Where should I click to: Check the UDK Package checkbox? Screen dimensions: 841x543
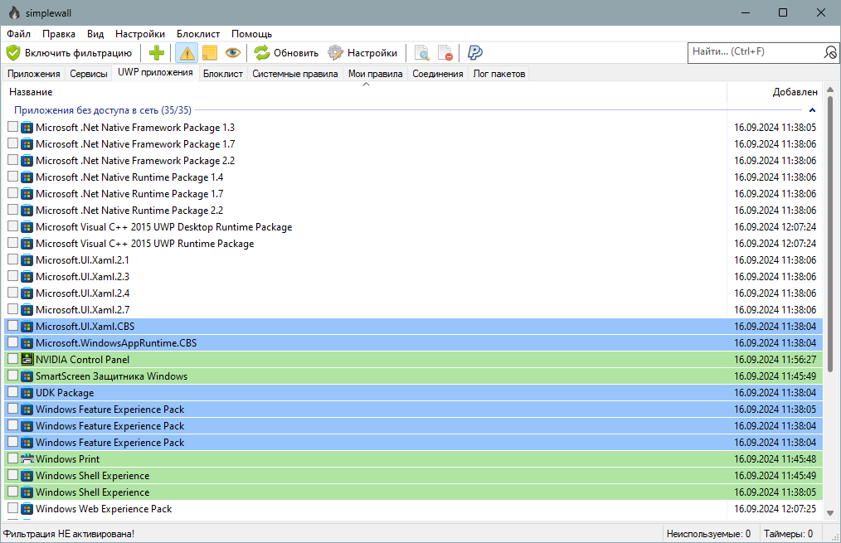(x=13, y=392)
